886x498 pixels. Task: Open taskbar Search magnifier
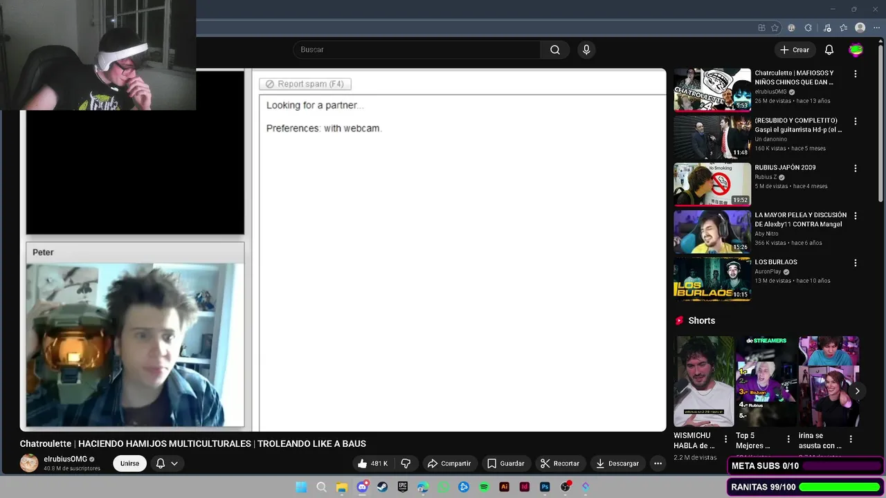pos(321,487)
